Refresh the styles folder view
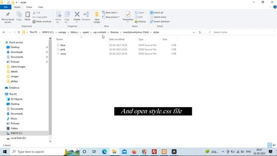This screenshot has height=156, width=277. click(200, 32)
